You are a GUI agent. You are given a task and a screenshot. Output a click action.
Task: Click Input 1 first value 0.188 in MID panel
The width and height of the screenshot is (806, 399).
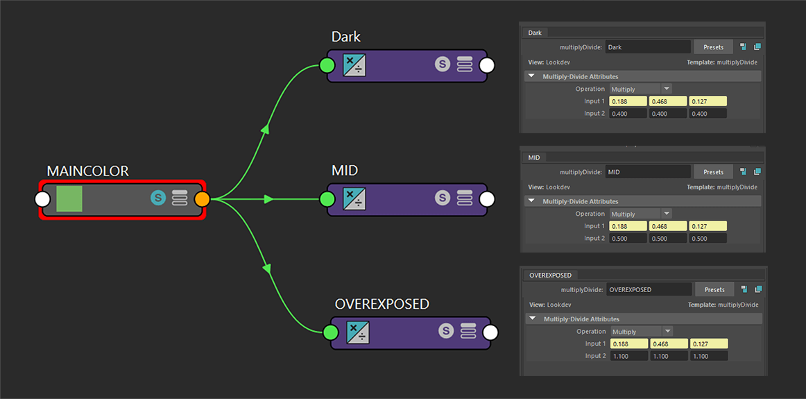[628, 226]
